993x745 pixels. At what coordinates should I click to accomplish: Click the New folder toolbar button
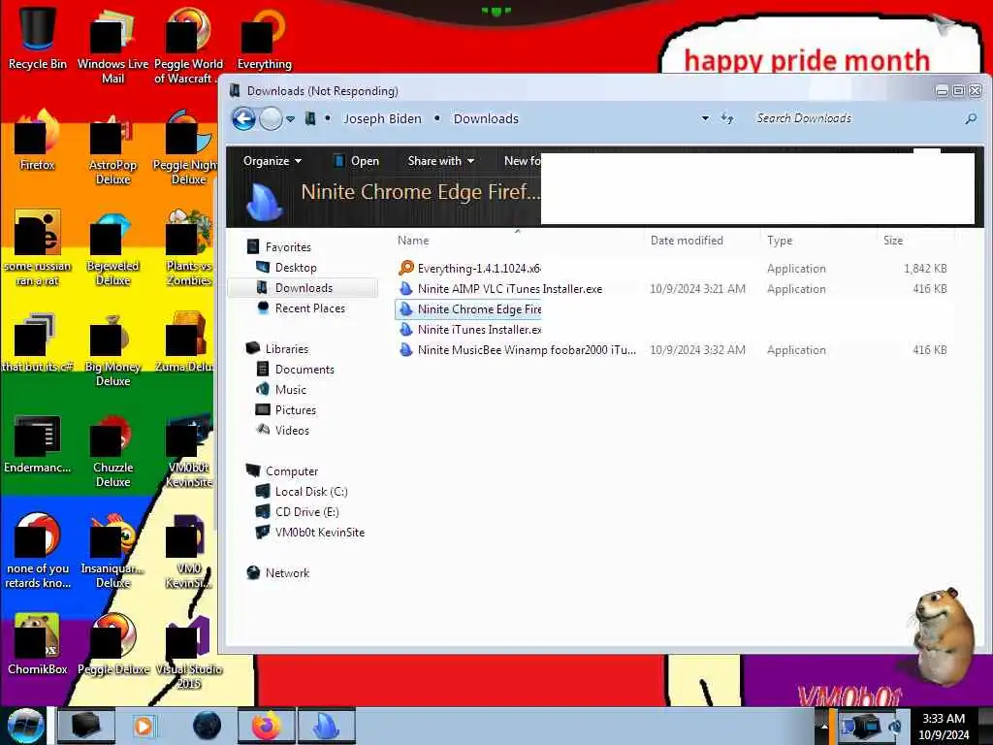523,161
